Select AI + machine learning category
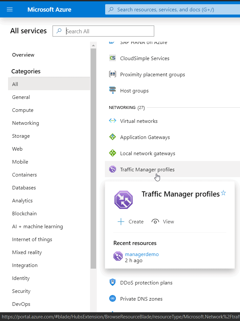 click(37, 227)
